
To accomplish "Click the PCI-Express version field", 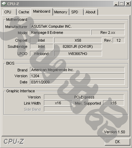I will [x=84, y=97].
